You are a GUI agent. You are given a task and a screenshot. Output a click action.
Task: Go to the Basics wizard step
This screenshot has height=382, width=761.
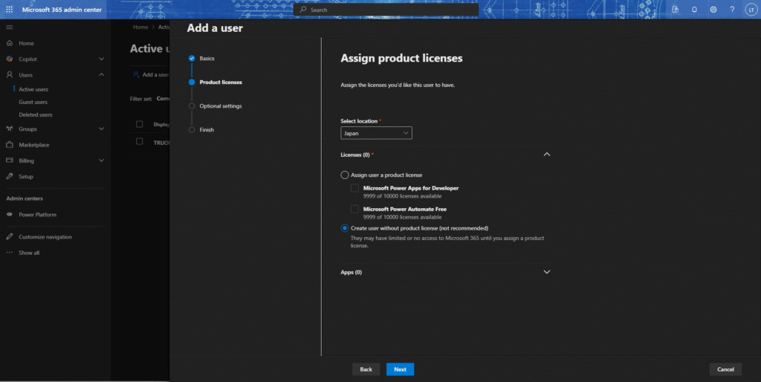207,58
